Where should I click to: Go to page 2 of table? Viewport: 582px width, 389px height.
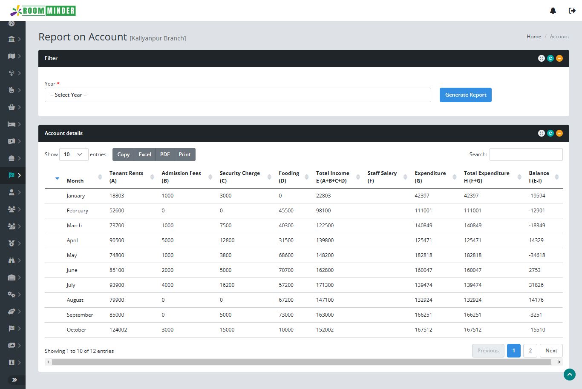(530, 351)
